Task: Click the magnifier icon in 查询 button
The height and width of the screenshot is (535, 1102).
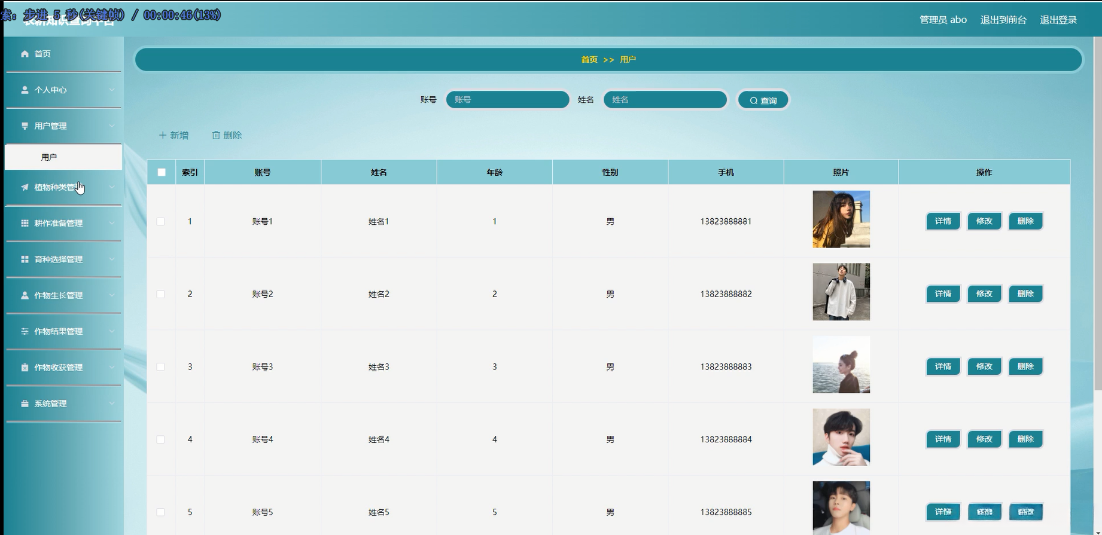Action: (753, 100)
